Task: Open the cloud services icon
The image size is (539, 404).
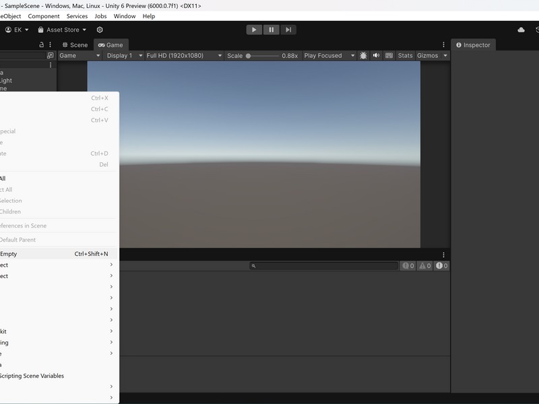Action: [521, 30]
